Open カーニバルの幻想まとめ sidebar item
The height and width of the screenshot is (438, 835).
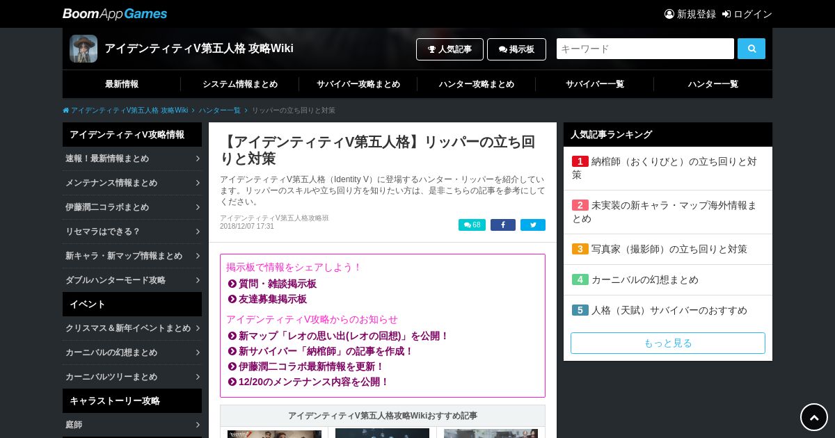click(x=132, y=352)
